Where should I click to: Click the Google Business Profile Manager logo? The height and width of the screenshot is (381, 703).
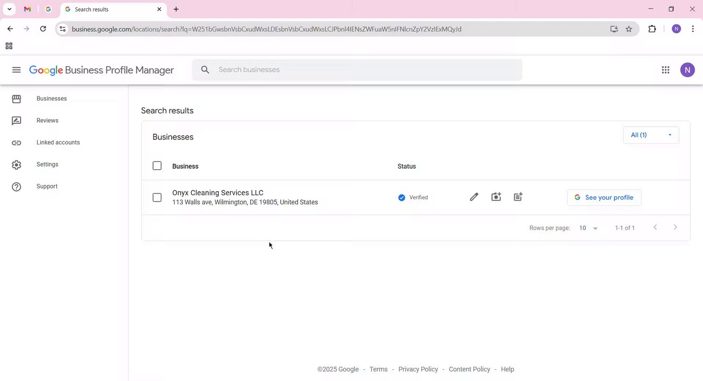tap(101, 70)
